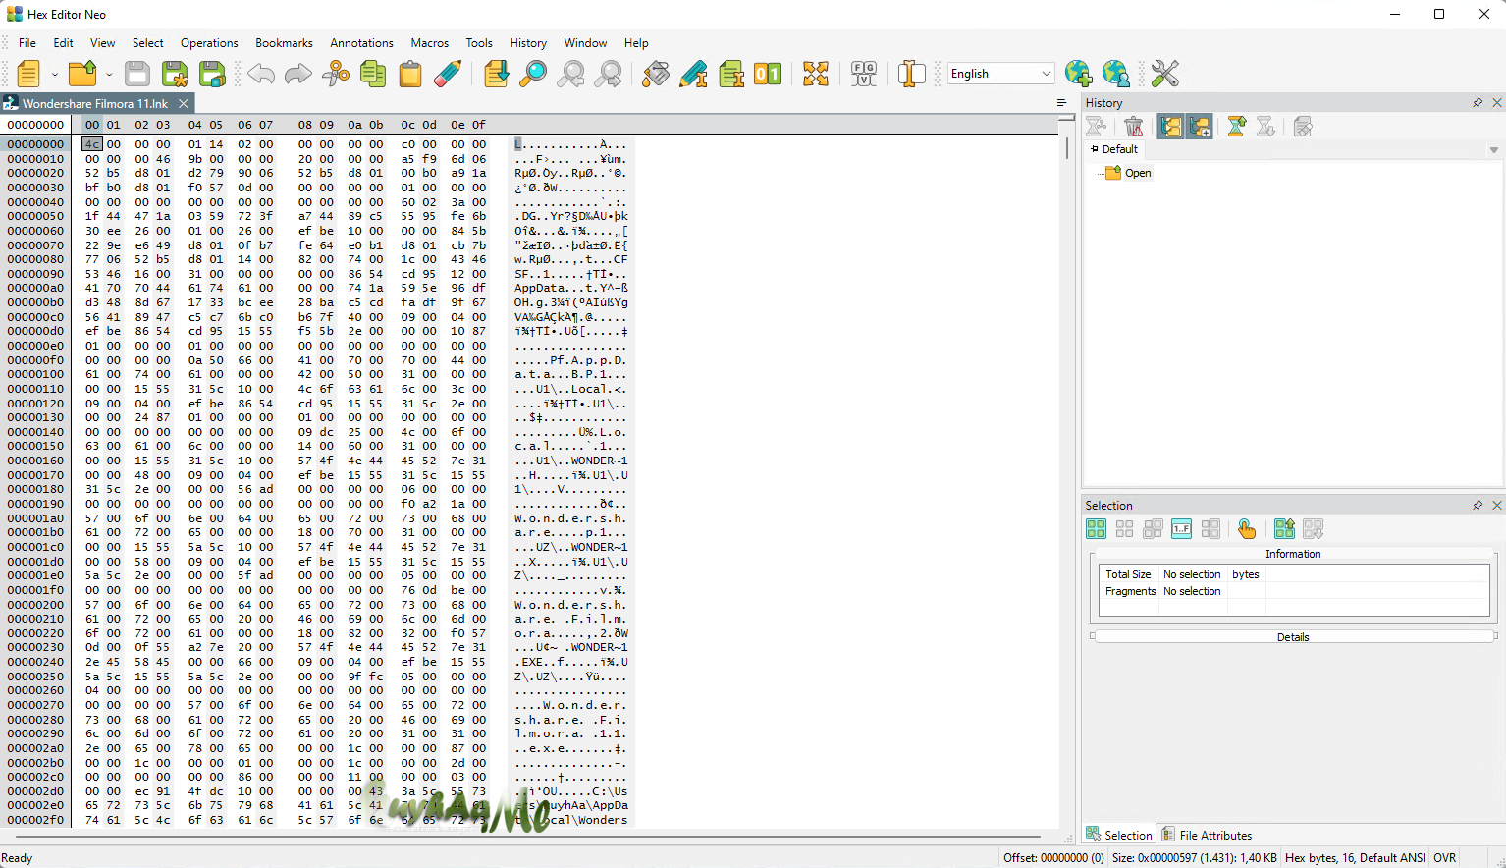
Task: Open the Select menu
Action: pyautogui.click(x=148, y=43)
